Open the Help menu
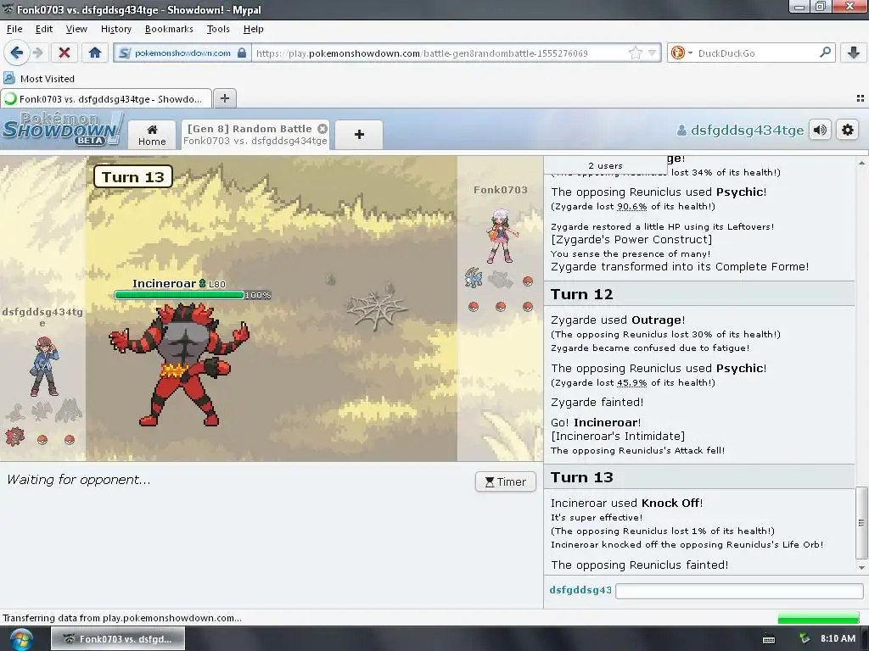Image resolution: width=869 pixels, height=651 pixels. [253, 29]
